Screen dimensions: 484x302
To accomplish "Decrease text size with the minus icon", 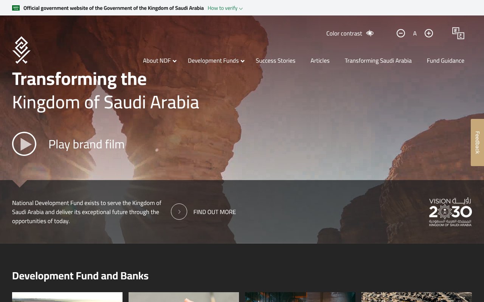I will click(x=401, y=33).
